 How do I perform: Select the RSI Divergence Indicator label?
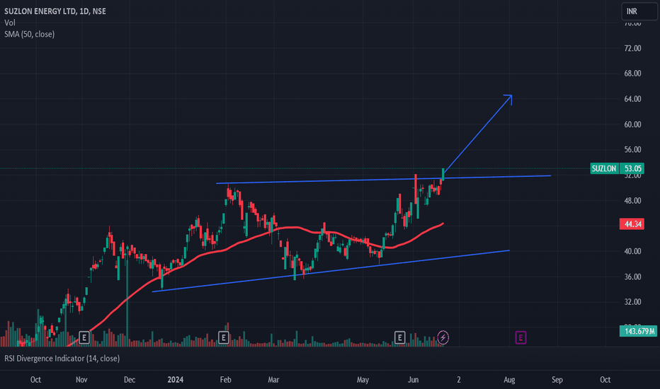(x=62, y=359)
